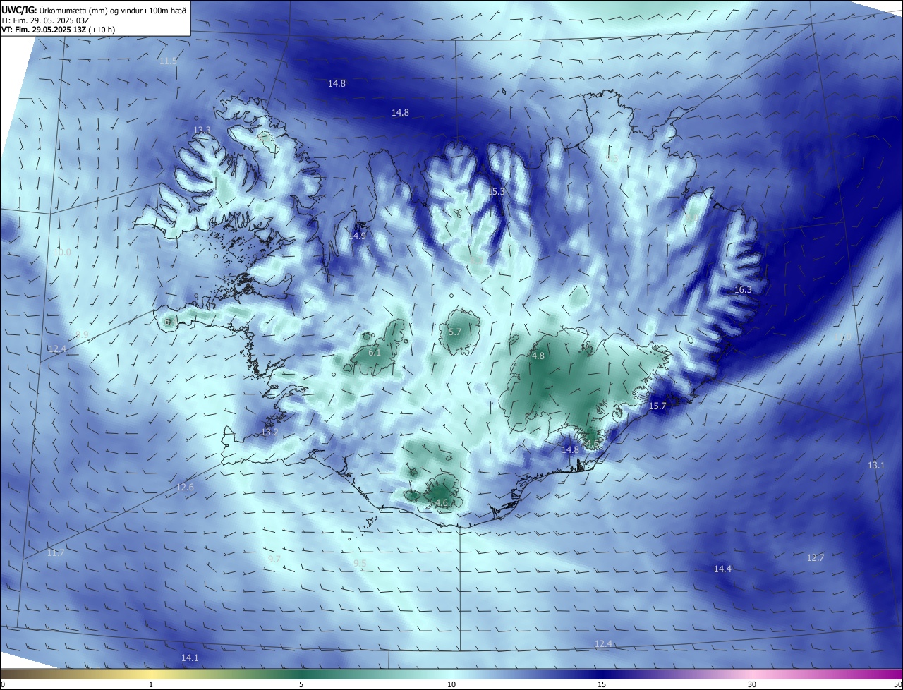Click the map value 9.7
The image size is (903, 690).
coord(274,559)
